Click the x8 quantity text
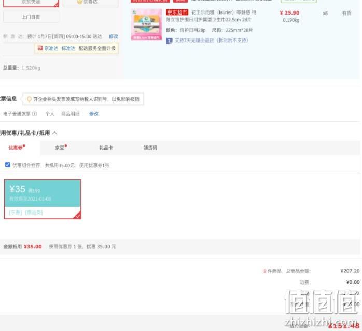The width and height of the screenshot is (362, 331). [325, 13]
